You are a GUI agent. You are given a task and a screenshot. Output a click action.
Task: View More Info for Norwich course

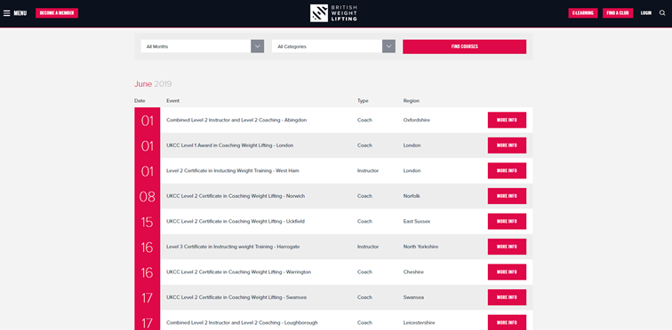(x=507, y=196)
